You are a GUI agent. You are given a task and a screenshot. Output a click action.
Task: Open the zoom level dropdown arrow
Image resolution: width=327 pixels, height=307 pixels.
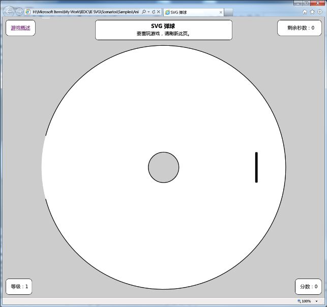point(316,301)
